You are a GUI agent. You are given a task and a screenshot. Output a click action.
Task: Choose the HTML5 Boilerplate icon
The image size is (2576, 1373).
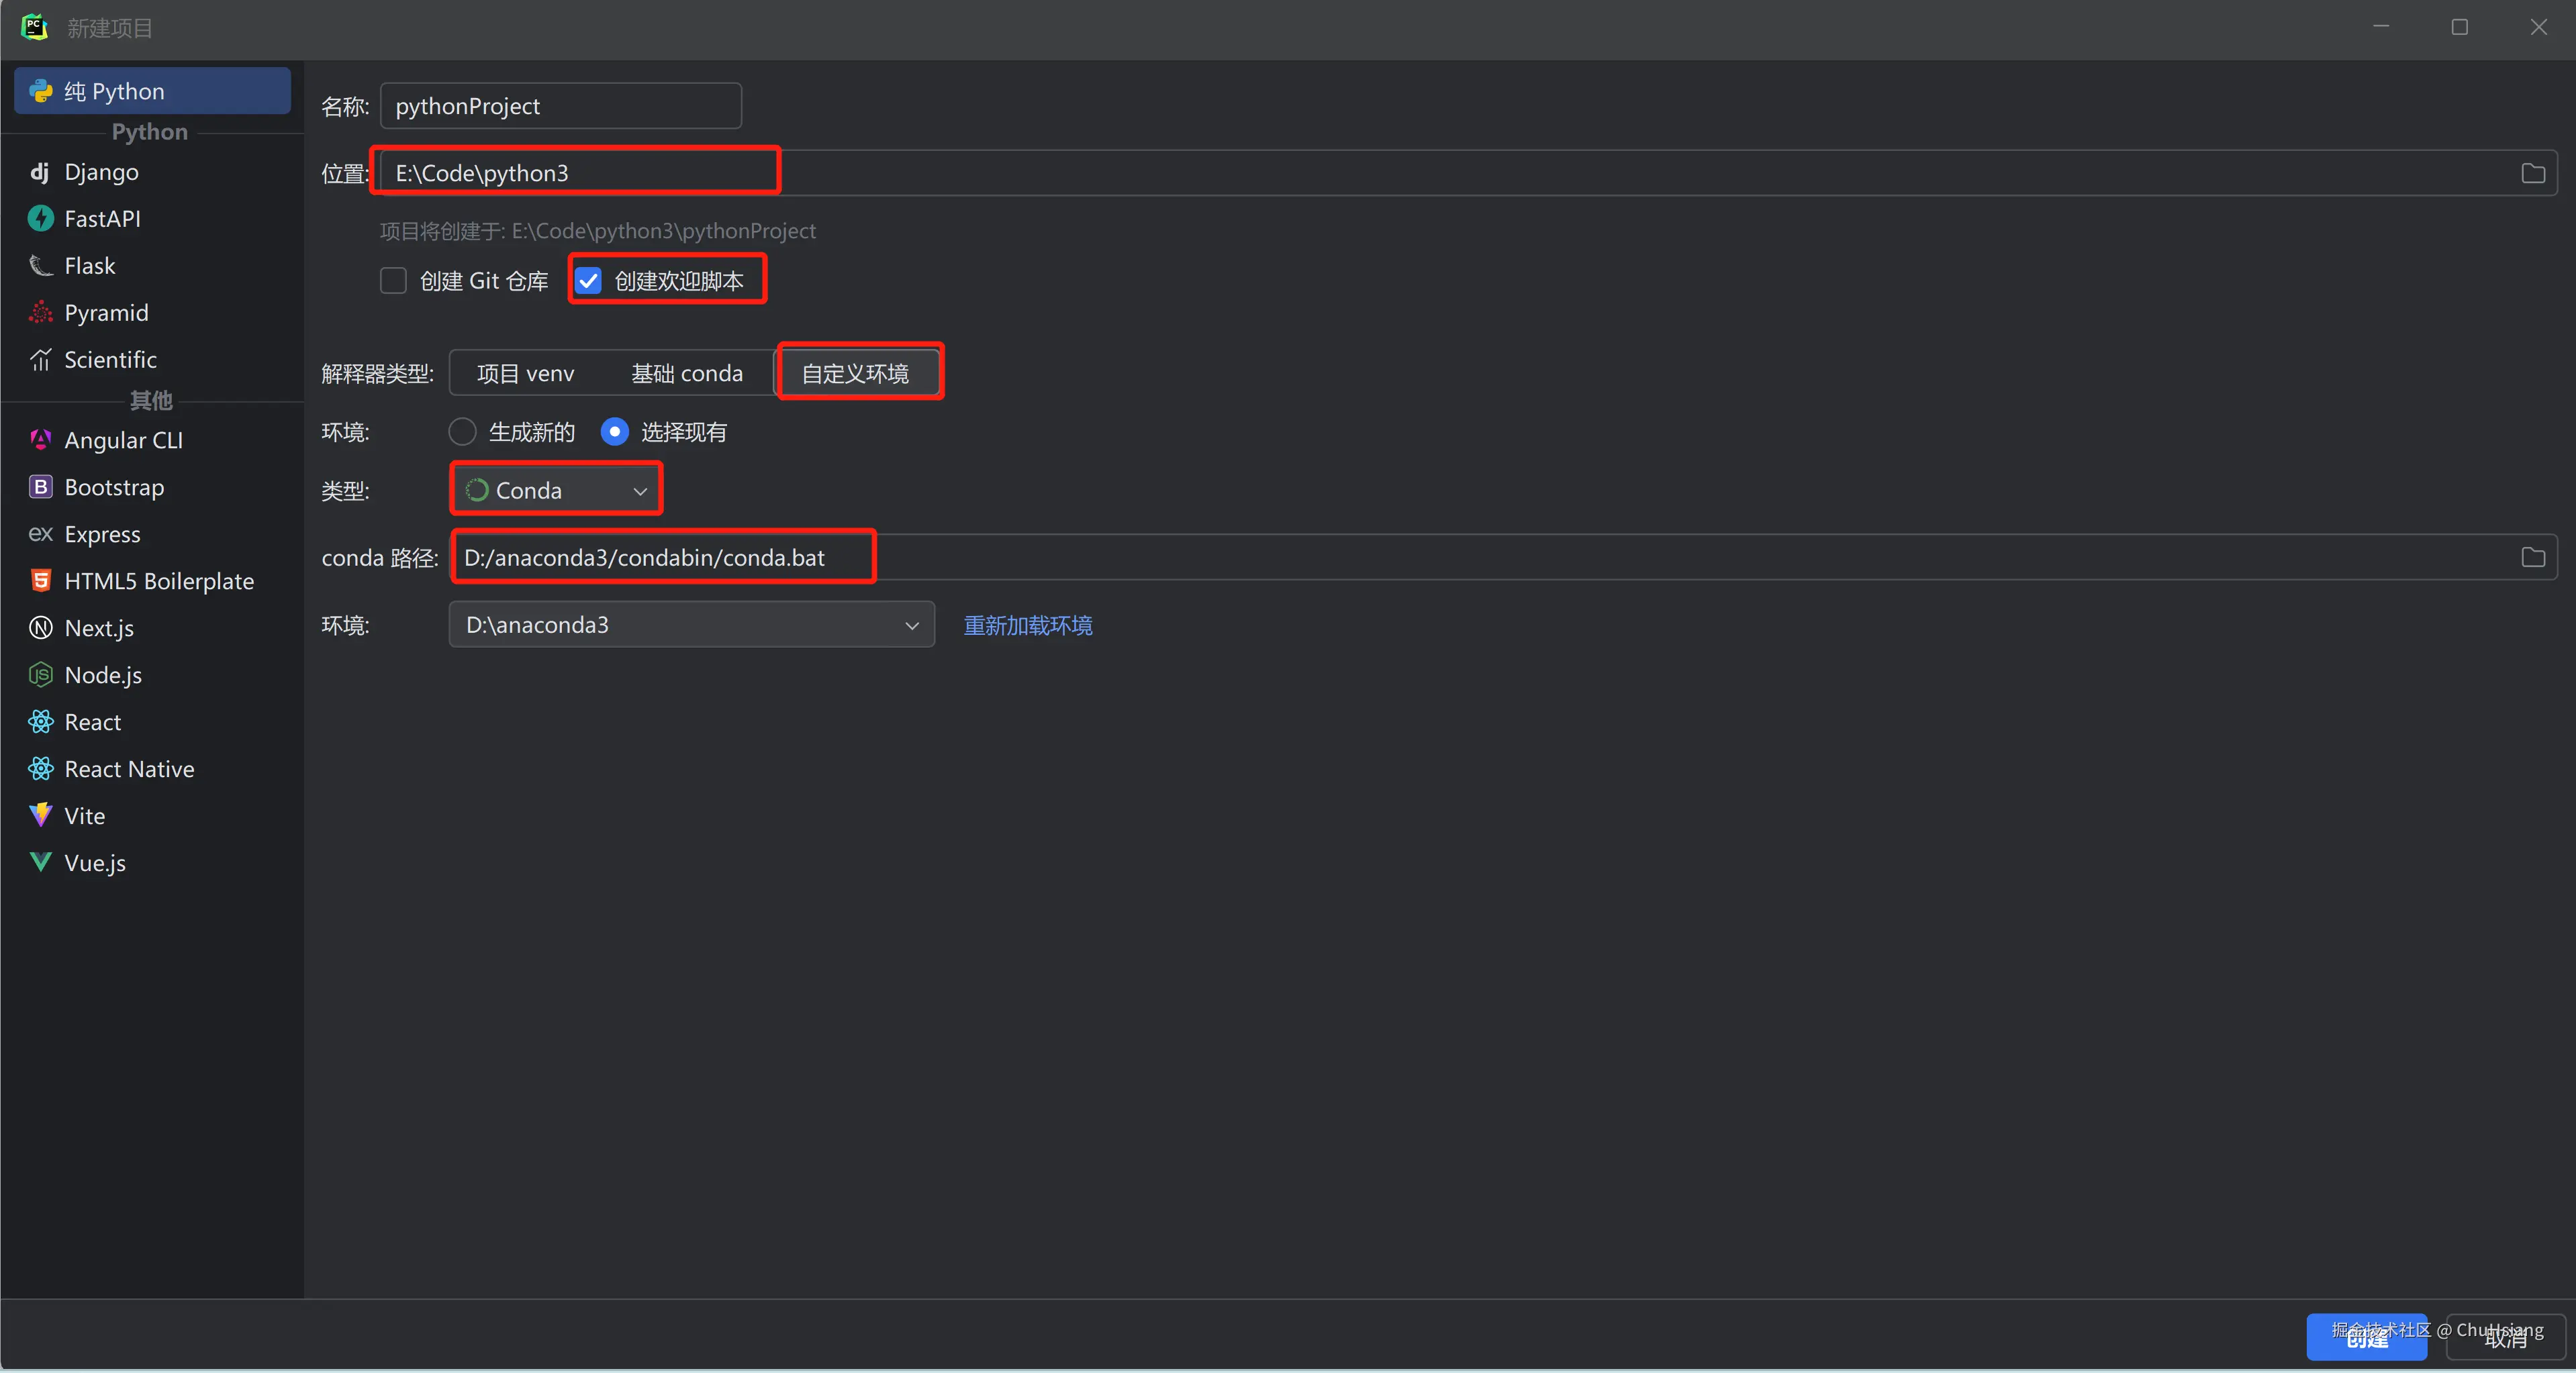click(40, 580)
